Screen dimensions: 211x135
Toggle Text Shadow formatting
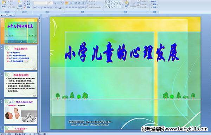tap(48, 8)
